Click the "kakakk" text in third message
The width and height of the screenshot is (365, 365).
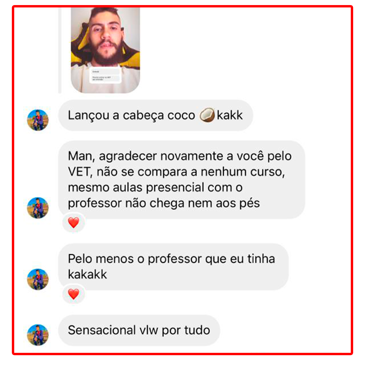(x=88, y=274)
